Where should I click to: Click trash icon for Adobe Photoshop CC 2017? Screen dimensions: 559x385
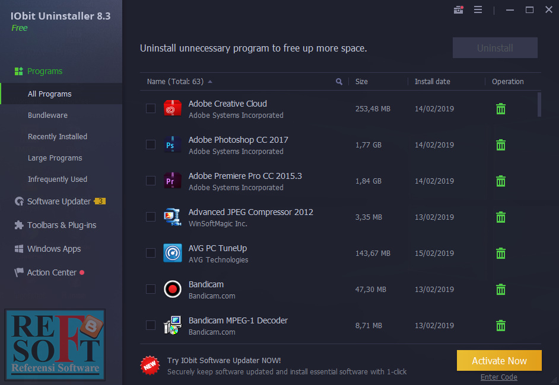[x=500, y=145]
